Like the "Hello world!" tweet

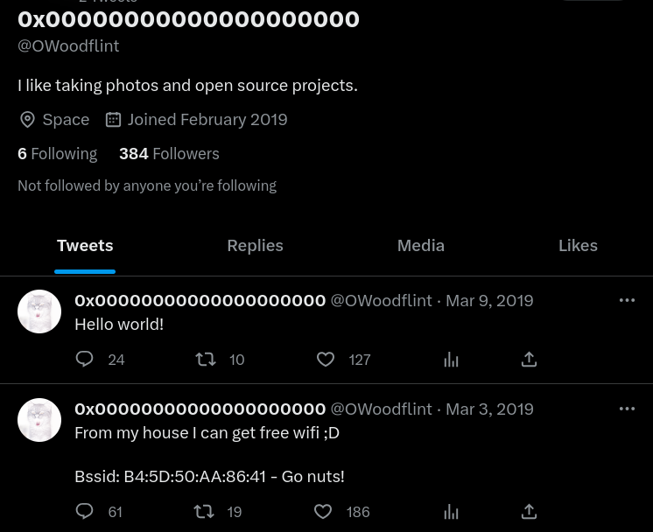tap(326, 359)
